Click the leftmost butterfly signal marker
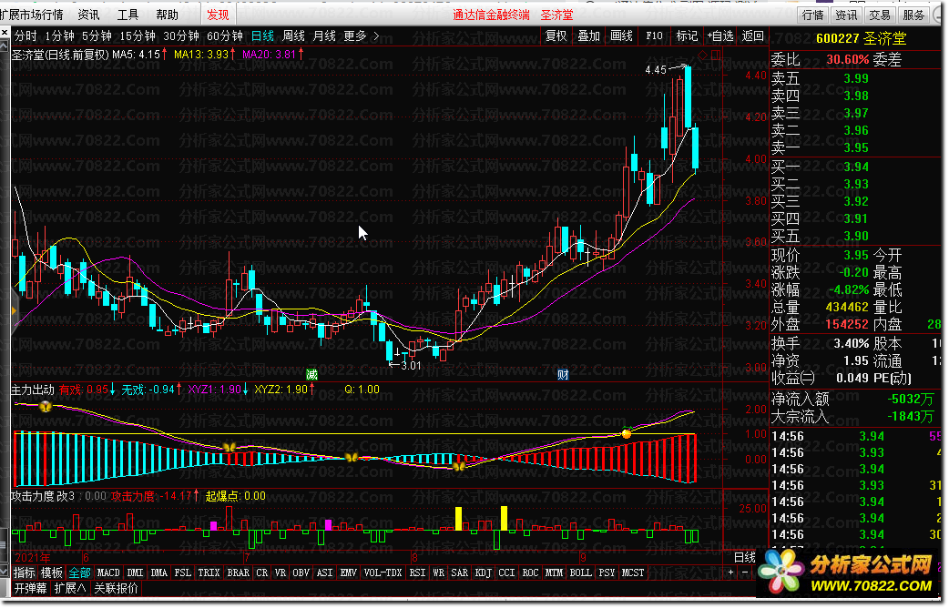This screenshot has width=949, height=608. click(x=46, y=407)
